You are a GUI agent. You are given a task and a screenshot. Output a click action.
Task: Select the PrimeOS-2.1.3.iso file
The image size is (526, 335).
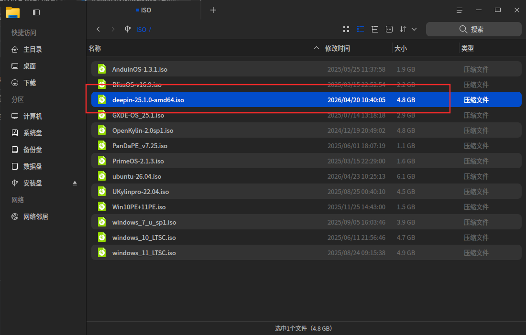tap(306, 161)
